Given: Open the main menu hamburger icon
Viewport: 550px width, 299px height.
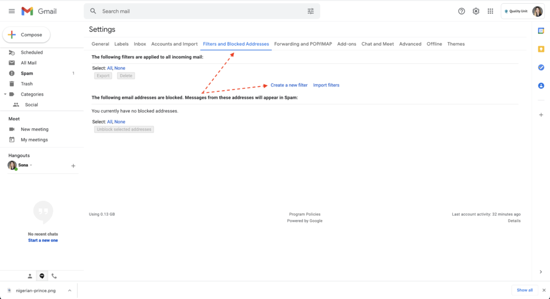Looking at the screenshot, I should [x=11, y=11].
